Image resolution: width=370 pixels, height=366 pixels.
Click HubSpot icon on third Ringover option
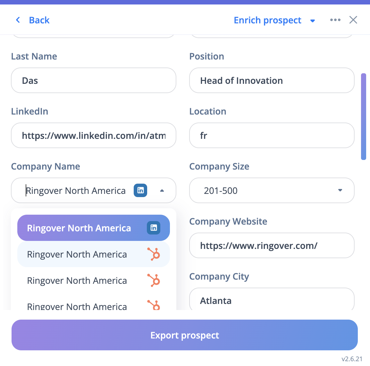[154, 281]
